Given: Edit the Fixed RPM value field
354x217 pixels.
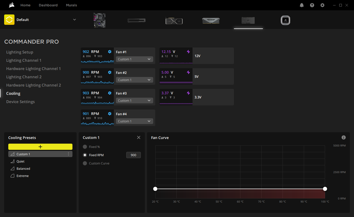Looking at the screenshot, I should click(134, 155).
